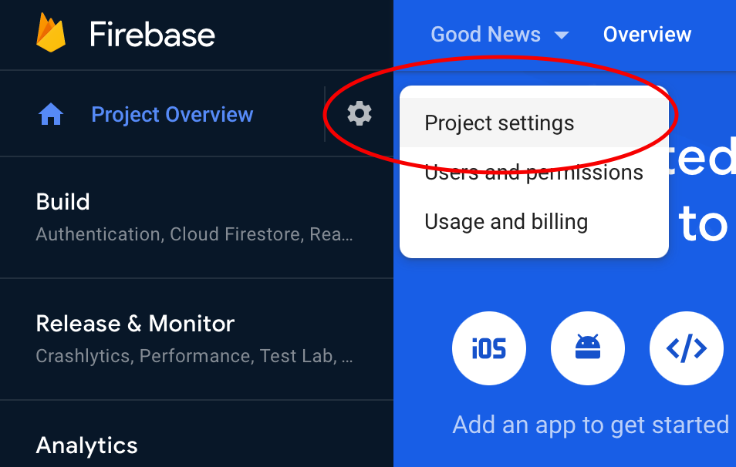
Task: Click the Analytics sidebar entry
Action: 86,445
